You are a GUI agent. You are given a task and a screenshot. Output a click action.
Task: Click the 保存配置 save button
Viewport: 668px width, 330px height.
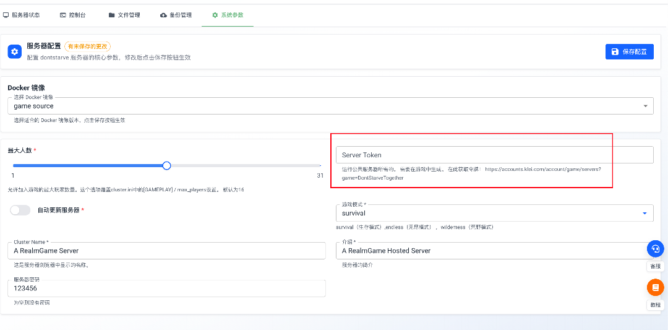[x=629, y=51]
